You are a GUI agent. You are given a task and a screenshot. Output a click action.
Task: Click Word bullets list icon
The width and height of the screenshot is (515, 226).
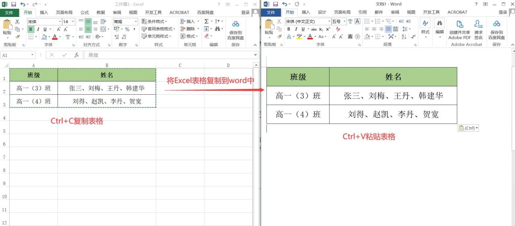tap(367, 21)
